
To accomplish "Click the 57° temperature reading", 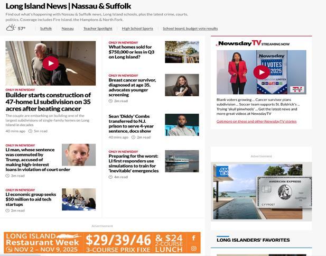I will tap(22, 29).
